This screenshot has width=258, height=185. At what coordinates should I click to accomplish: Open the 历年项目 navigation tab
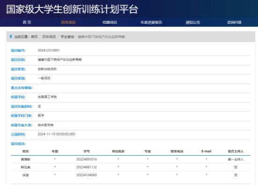pyautogui.click(x=68, y=22)
